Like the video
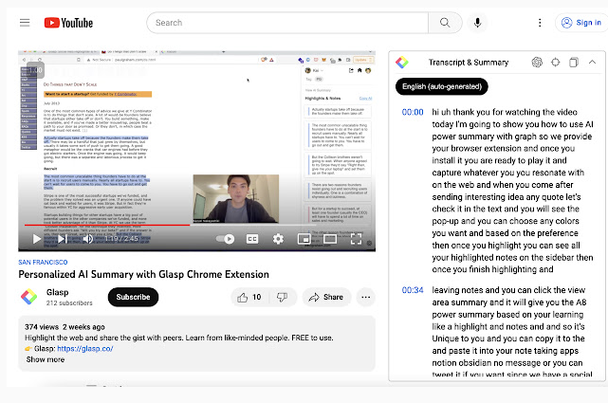This screenshot has height=403, width=608. click(x=249, y=297)
